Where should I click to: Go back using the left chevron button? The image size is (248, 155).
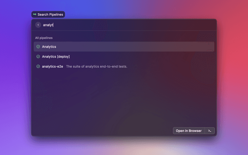[38, 25]
